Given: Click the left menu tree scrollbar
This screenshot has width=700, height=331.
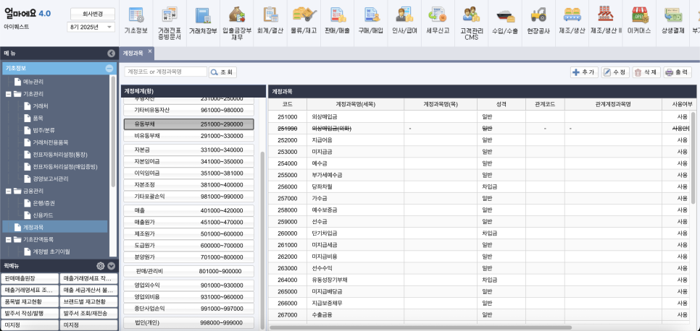Looking at the screenshot, I should (113, 132).
